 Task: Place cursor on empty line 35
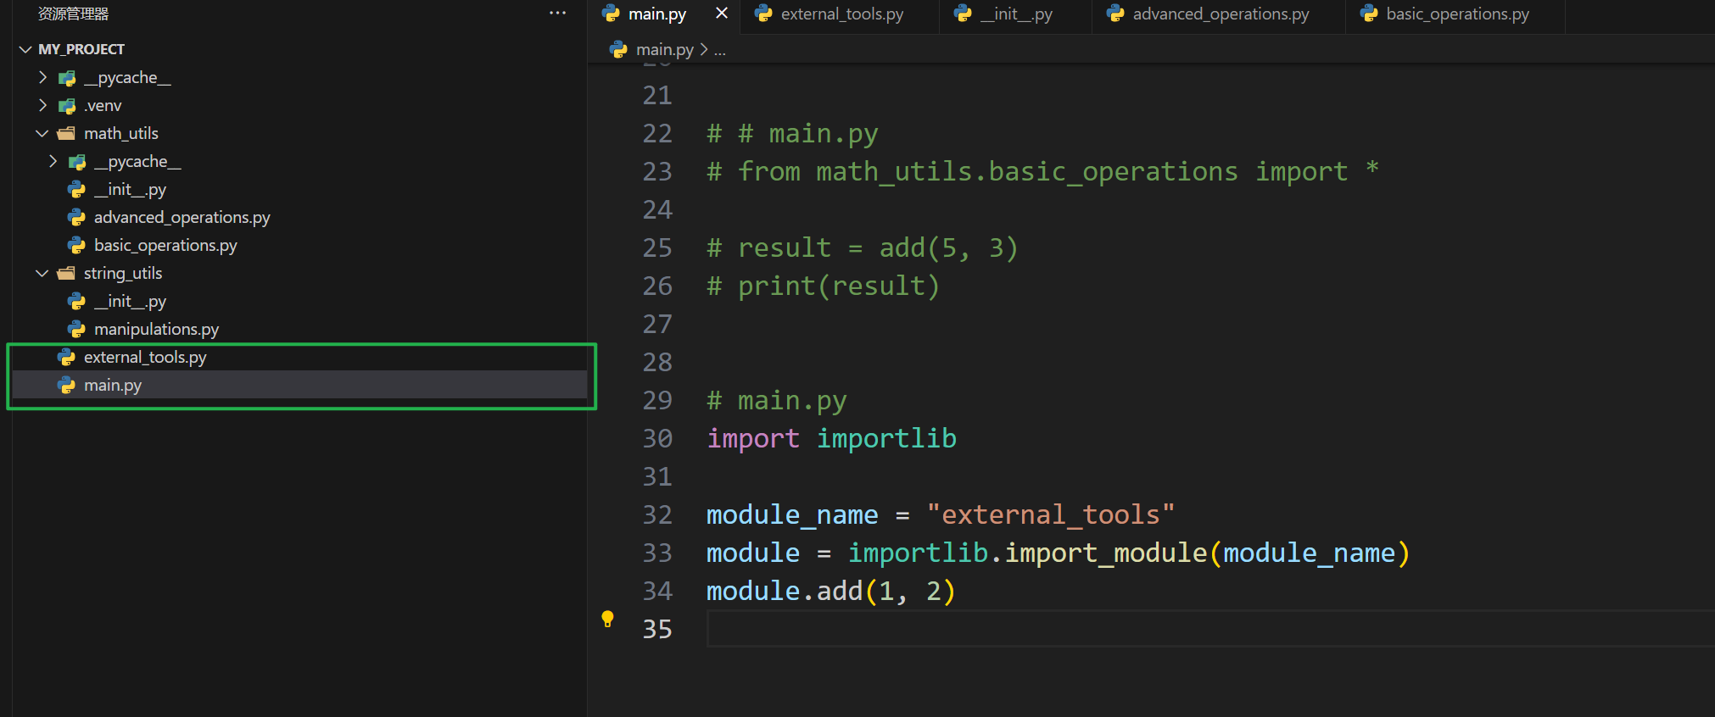click(1210, 629)
